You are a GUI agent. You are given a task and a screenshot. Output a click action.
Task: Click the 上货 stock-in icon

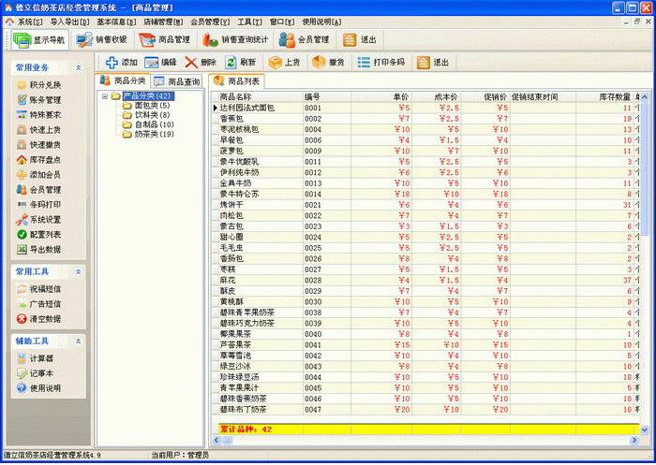[276, 63]
